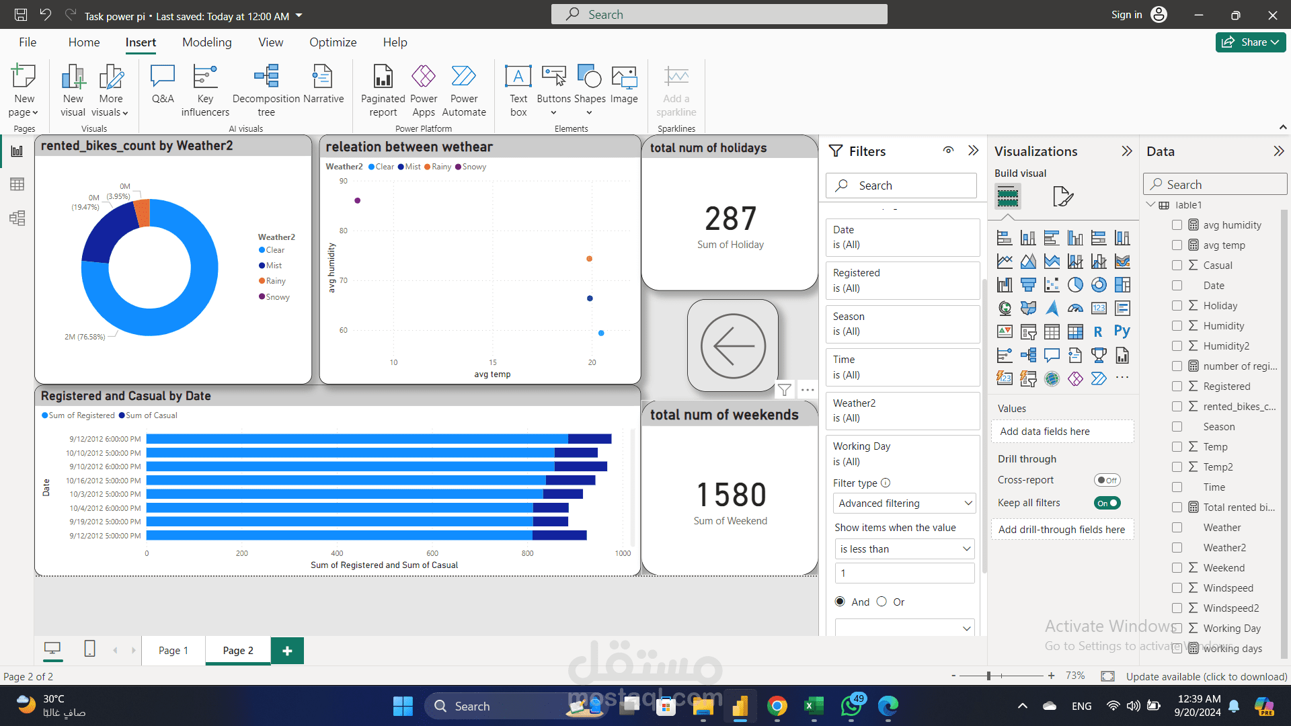
Task: Switch to Page 1 tab
Action: pyautogui.click(x=173, y=650)
